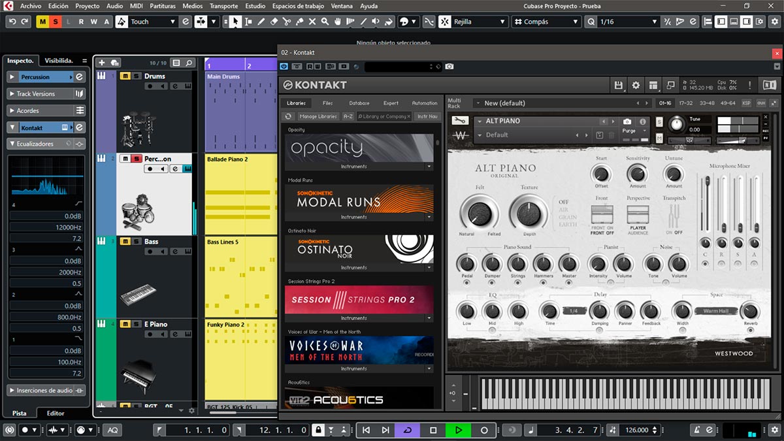Toggle global Solo S button
This screenshot has height=441, width=784.
click(x=56, y=22)
